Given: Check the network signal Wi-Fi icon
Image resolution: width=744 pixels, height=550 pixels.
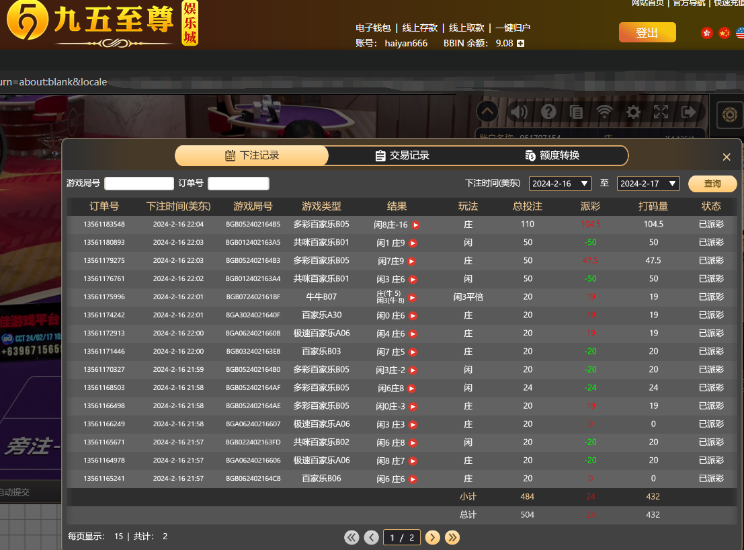Looking at the screenshot, I should point(604,112).
